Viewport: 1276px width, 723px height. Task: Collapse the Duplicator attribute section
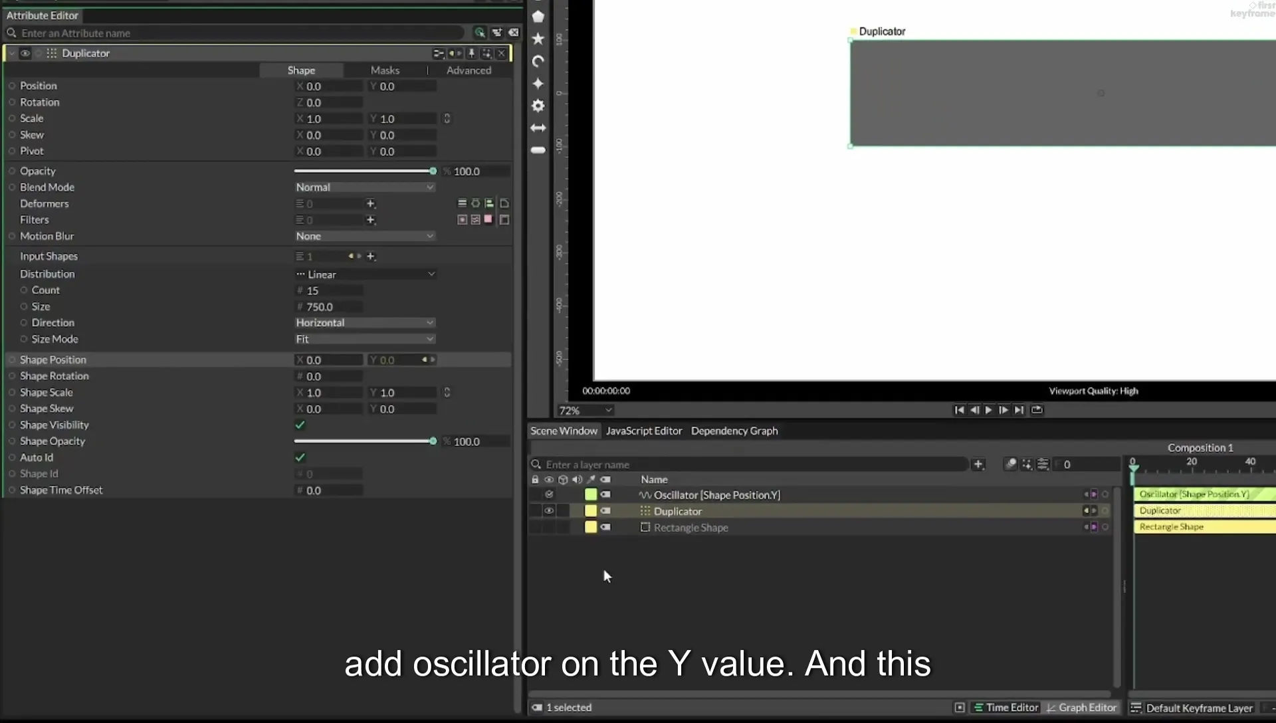click(x=12, y=53)
